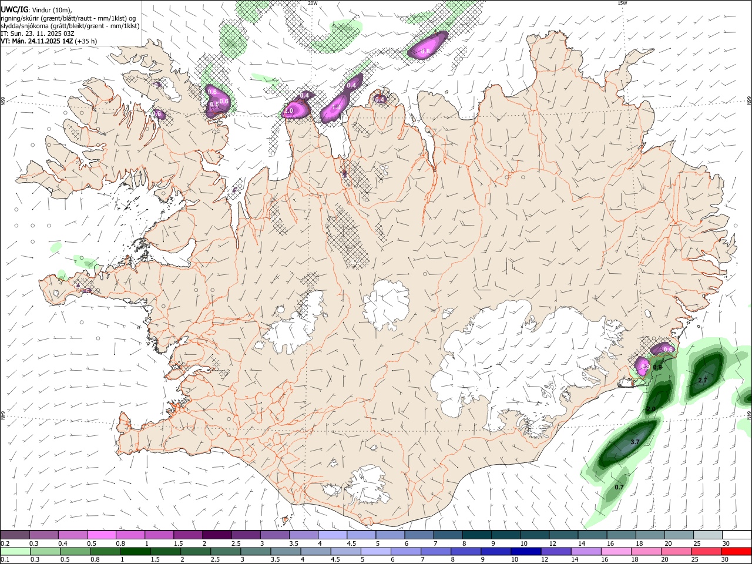752x564 pixels.
Task: Pick the dark teal snow-scale swatch 8 to 9
Action: (477, 535)
